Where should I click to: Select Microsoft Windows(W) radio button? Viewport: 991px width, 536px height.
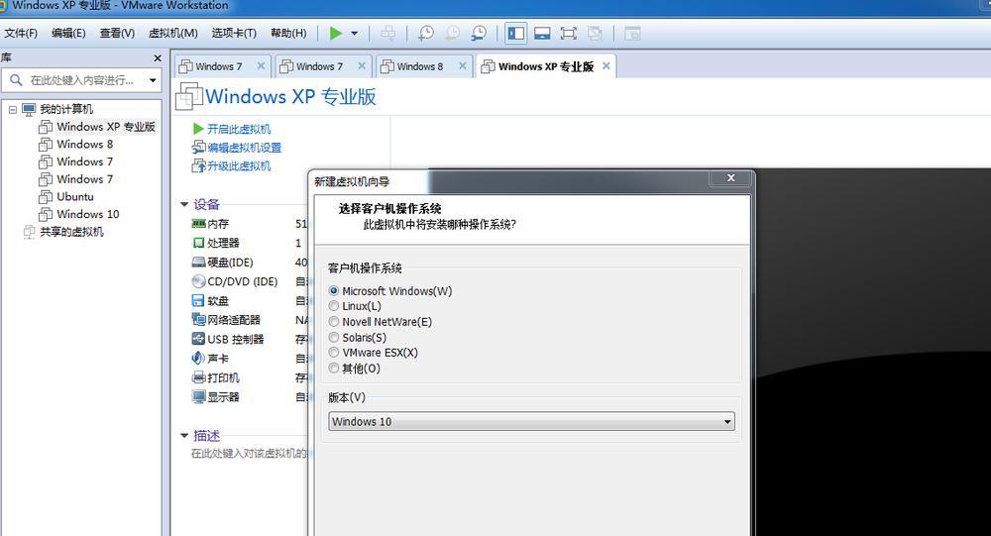coord(334,290)
